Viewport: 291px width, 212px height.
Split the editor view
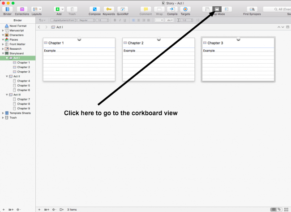tap(288, 27)
